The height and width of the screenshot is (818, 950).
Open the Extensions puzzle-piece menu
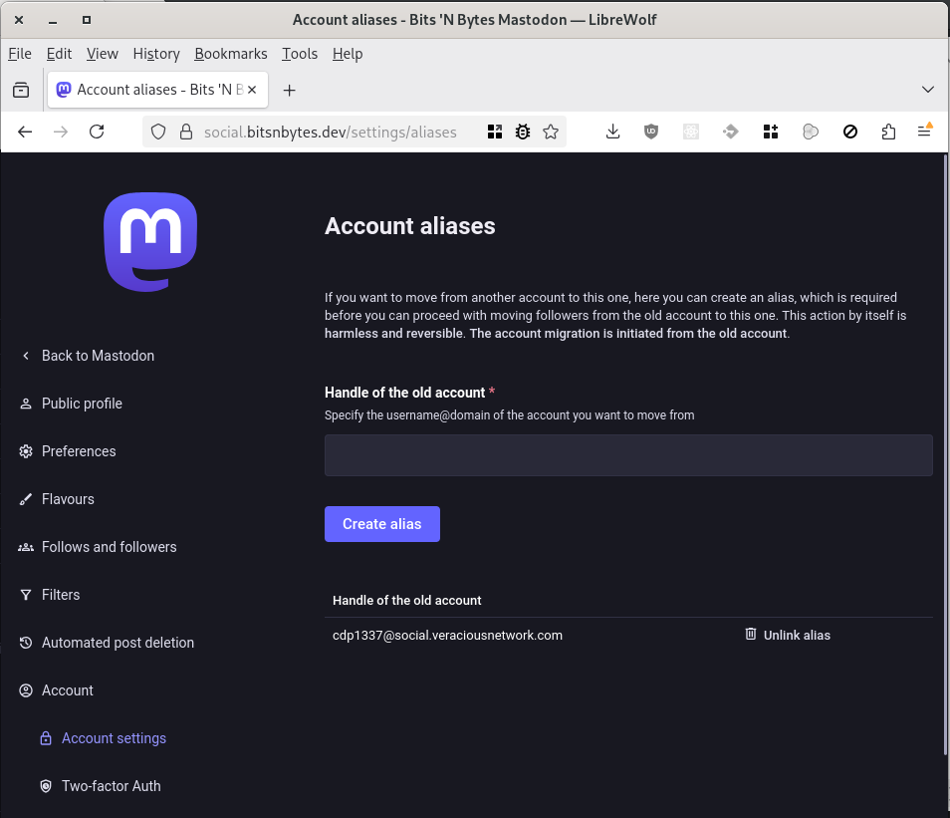[x=888, y=132]
